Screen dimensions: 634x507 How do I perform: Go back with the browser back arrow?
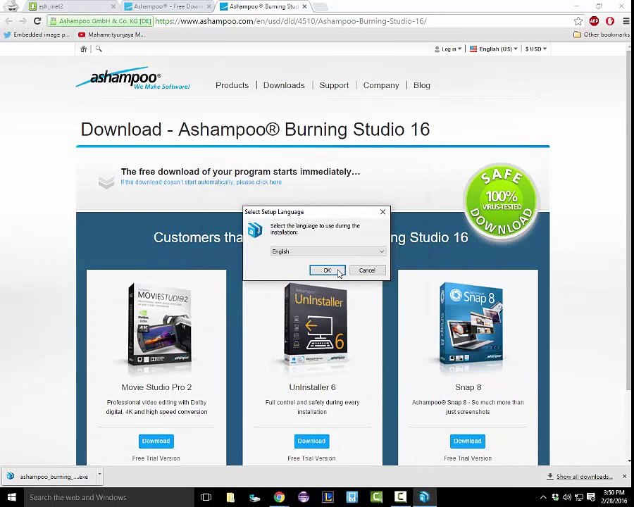click(9, 21)
